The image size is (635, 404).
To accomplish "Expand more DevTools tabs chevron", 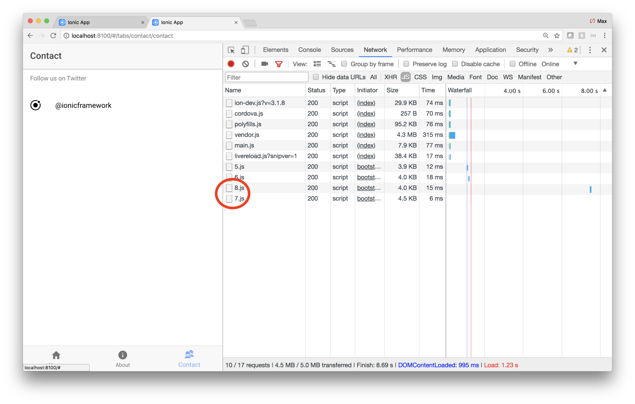I will click(550, 50).
